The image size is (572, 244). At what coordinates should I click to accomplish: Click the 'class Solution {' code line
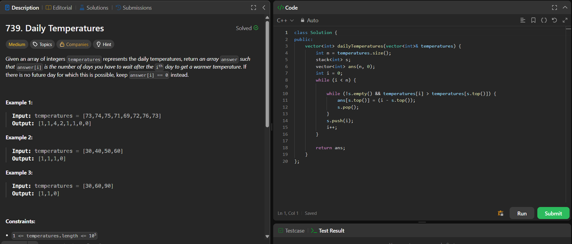coord(316,33)
